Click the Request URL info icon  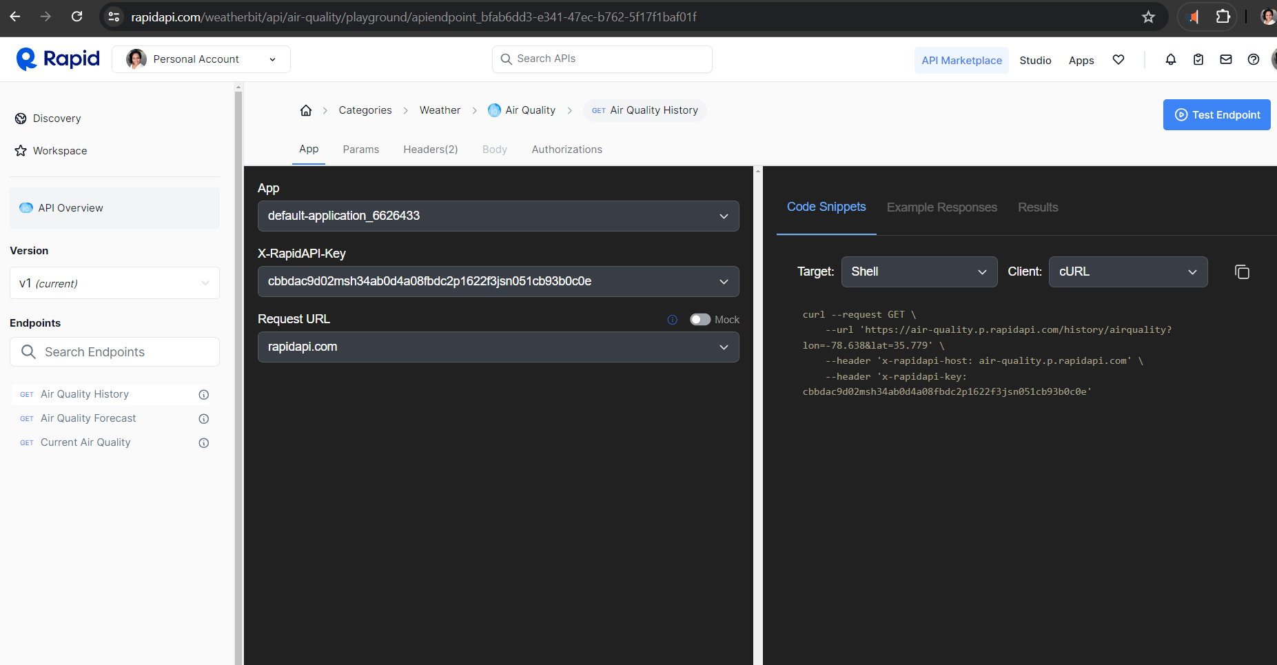[673, 320]
